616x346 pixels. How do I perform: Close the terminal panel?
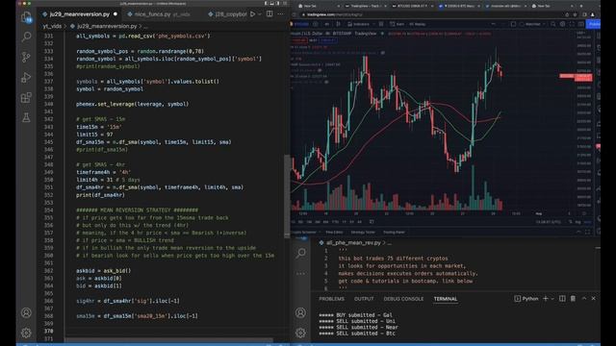(594, 299)
